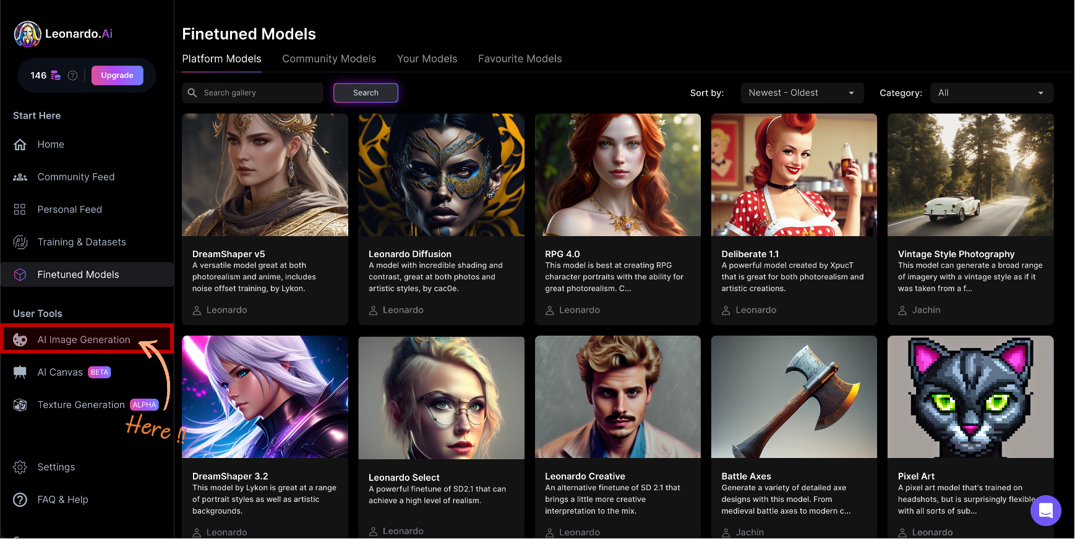Open Settings in the sidebar

point(87,467)
